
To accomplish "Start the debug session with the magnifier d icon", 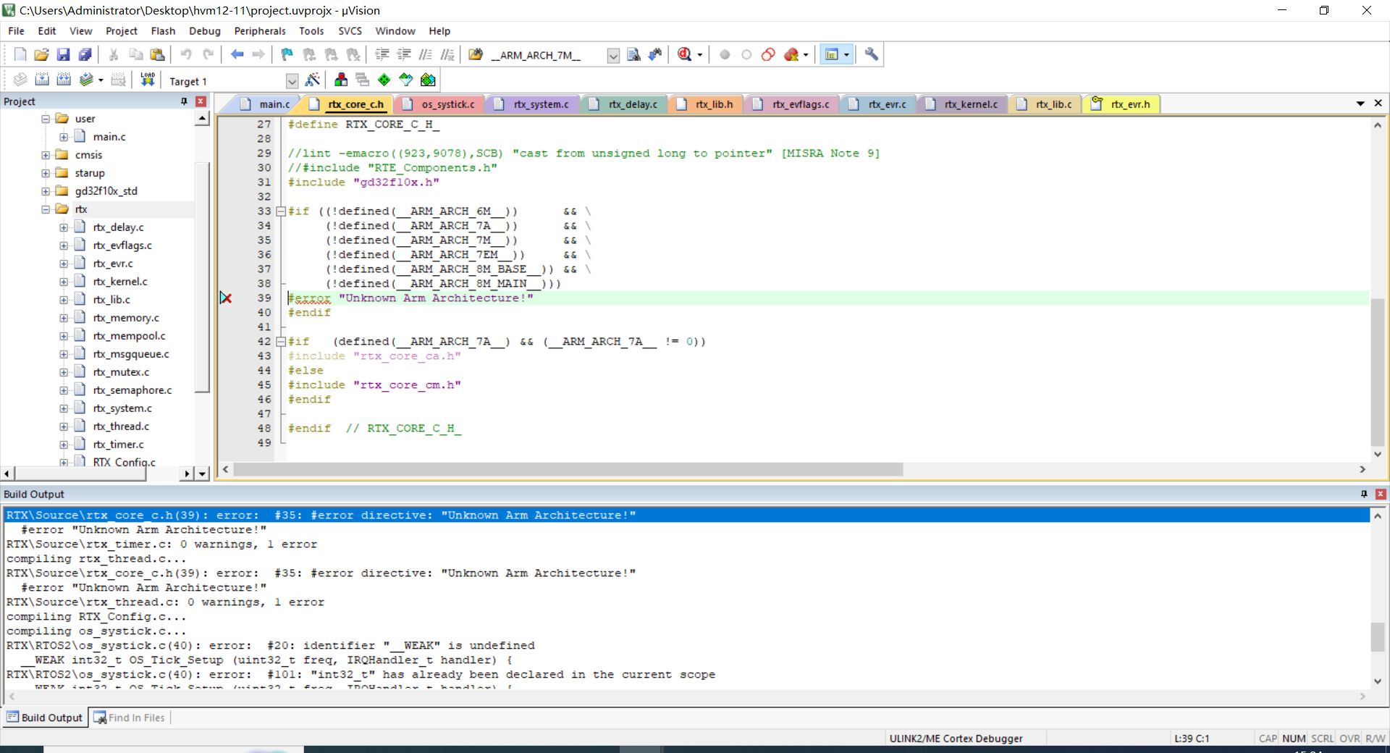I will pyautogui.click(x=684, y=54).
